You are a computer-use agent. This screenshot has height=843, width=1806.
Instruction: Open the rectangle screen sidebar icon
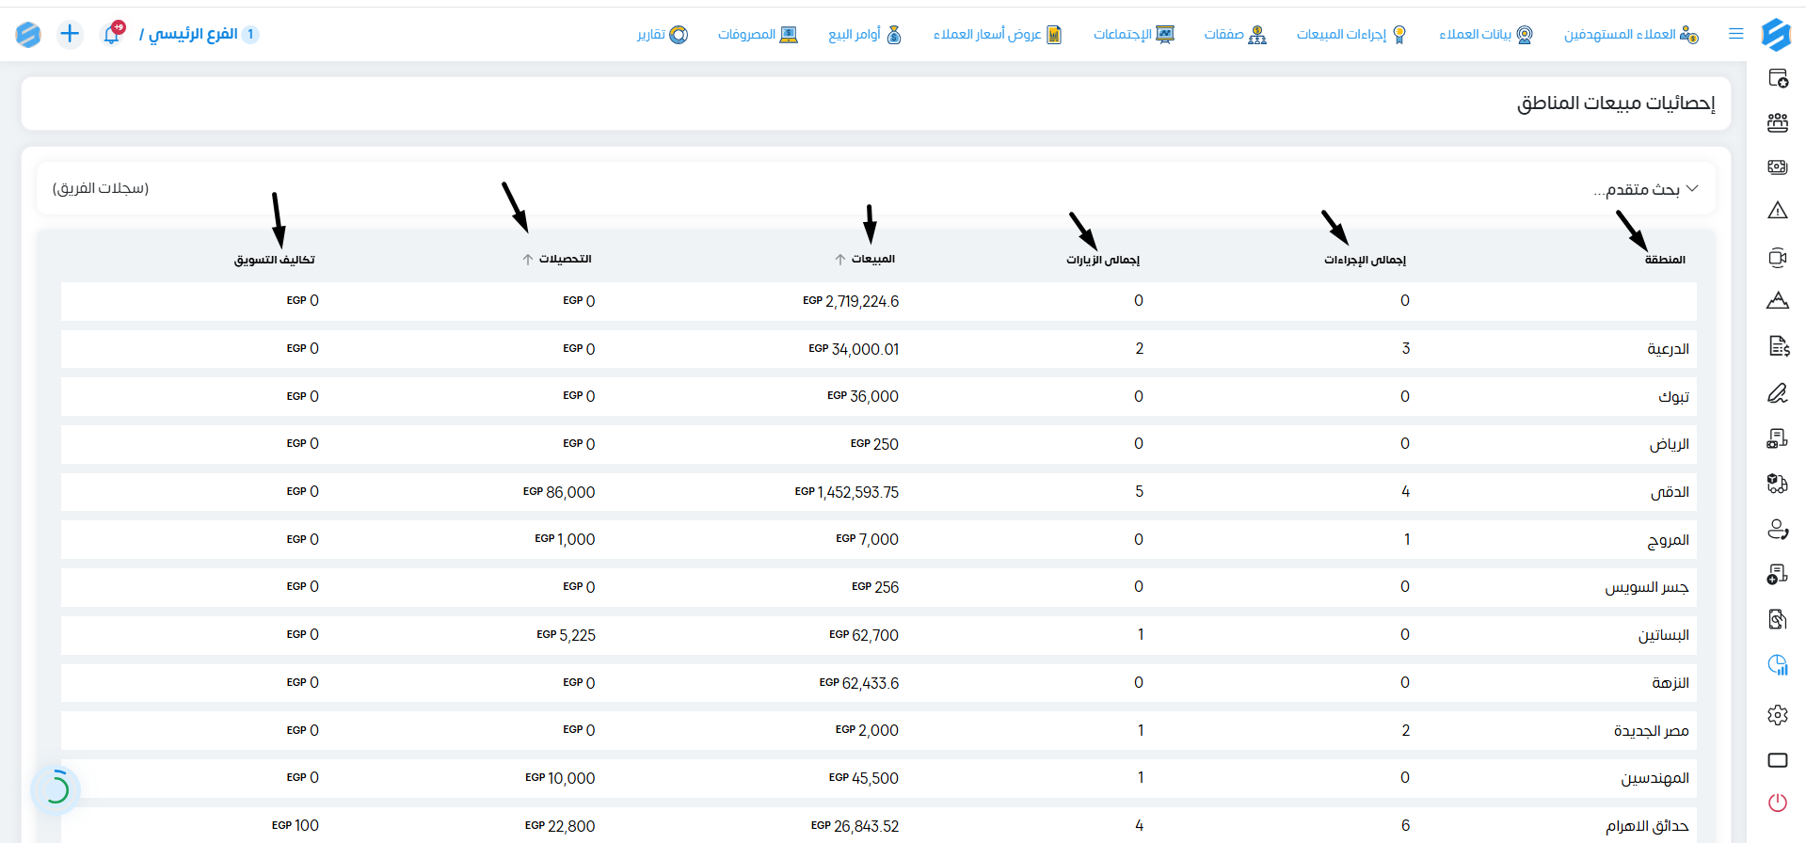(1778, 760)
